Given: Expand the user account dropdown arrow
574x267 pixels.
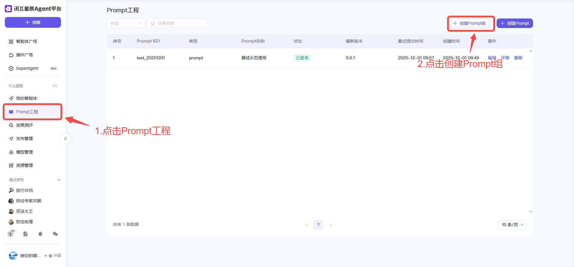Looking at the screenshot, I should 46,256.
